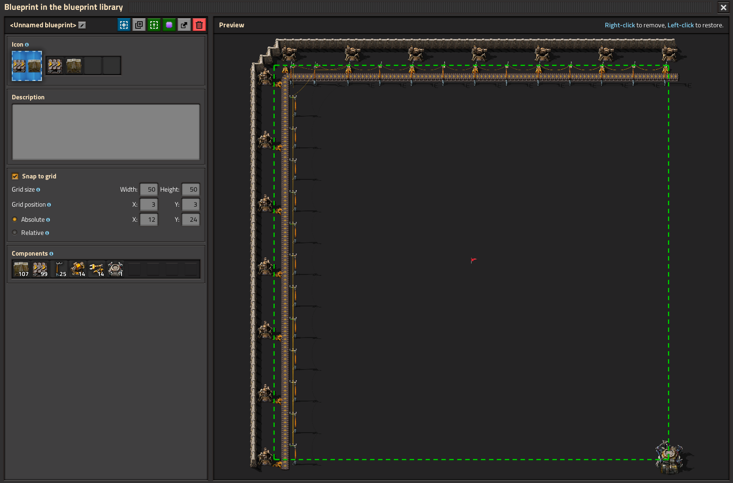The width and height of the screenshot is (733, 483).
Task: Pick the fourth empty icon slot
Action: coord(112,66)
